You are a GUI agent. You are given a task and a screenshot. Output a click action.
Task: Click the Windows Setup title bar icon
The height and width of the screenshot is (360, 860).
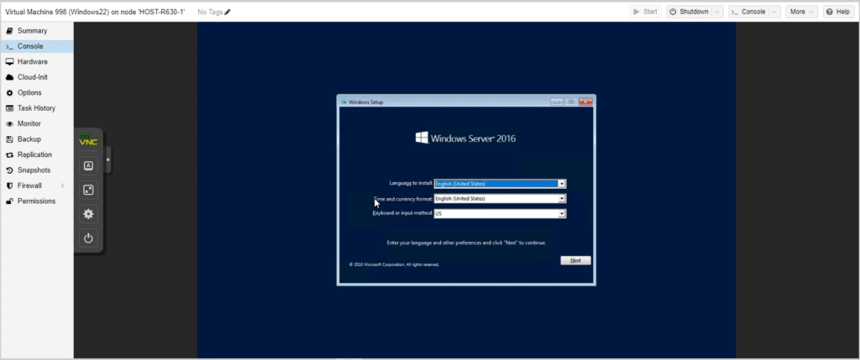[343, 102]
